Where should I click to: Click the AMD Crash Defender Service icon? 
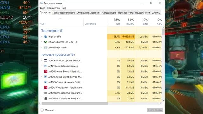46,66
